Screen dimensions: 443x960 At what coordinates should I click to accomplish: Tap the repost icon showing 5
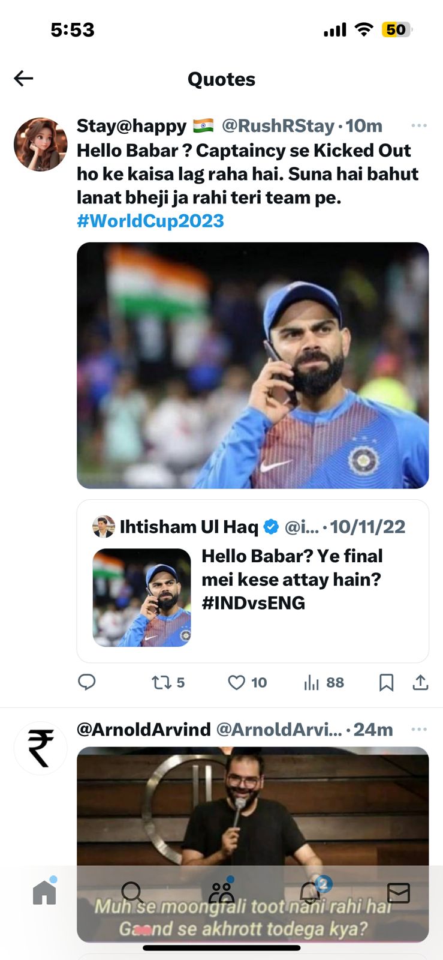tap(162, 682)
